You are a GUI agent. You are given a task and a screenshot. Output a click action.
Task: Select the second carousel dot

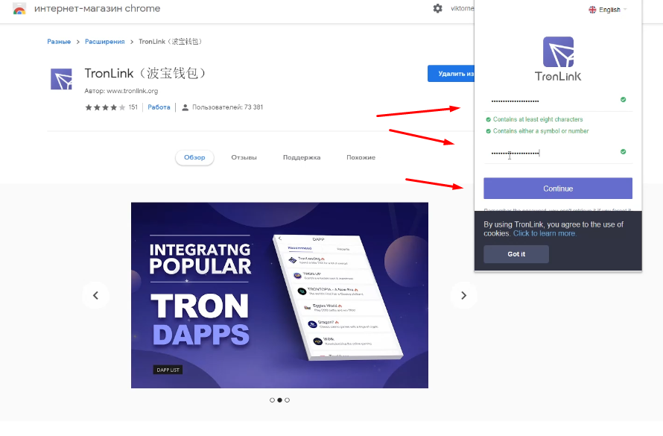click(279, 400)
